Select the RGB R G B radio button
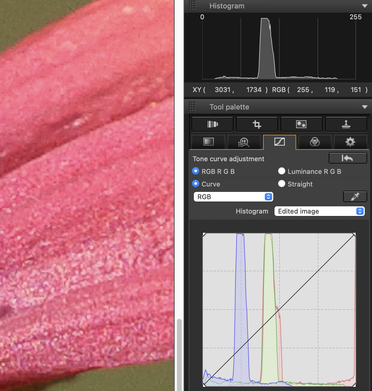This screenshot has height=391, width=372. (196, 171)
